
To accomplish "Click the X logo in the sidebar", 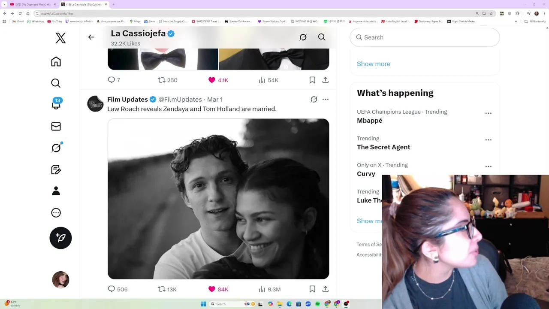I will click(60, 38).
